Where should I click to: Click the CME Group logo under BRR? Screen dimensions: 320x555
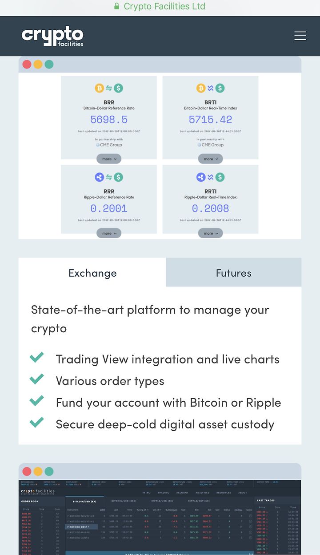(109, 145)
